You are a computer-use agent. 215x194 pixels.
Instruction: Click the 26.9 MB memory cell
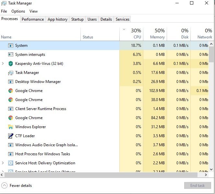(x=155, y=82)
